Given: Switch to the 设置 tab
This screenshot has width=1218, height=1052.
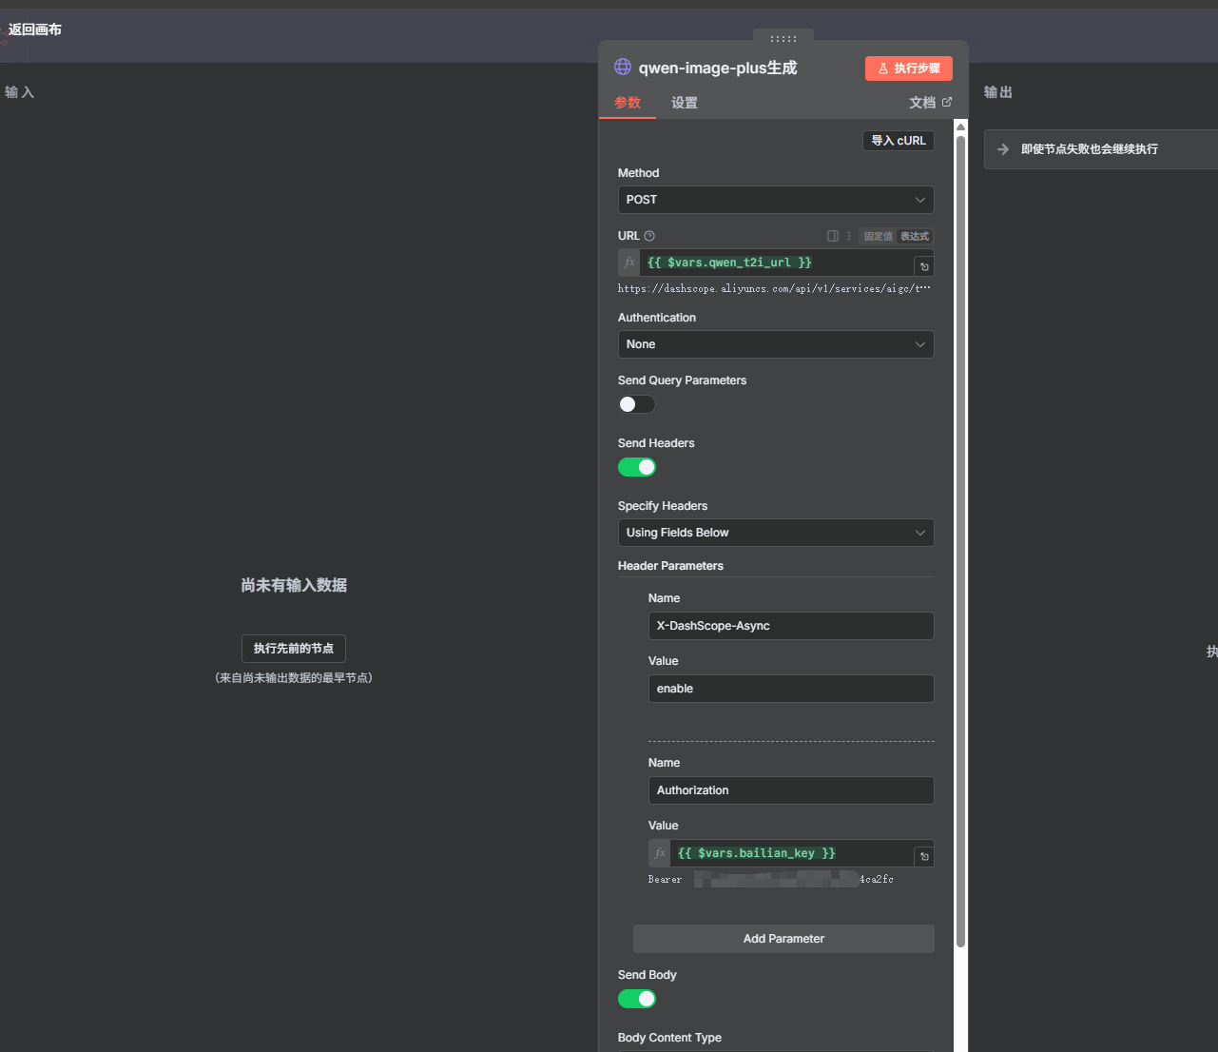Looking at the screenshot, I should [685, 103].
